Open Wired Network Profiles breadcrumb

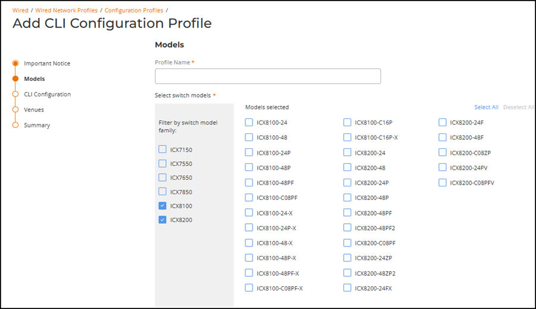point(67,10)
